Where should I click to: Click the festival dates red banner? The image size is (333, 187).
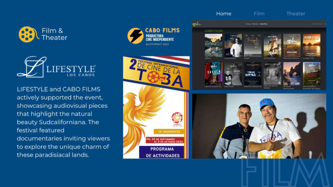point(165,140)
